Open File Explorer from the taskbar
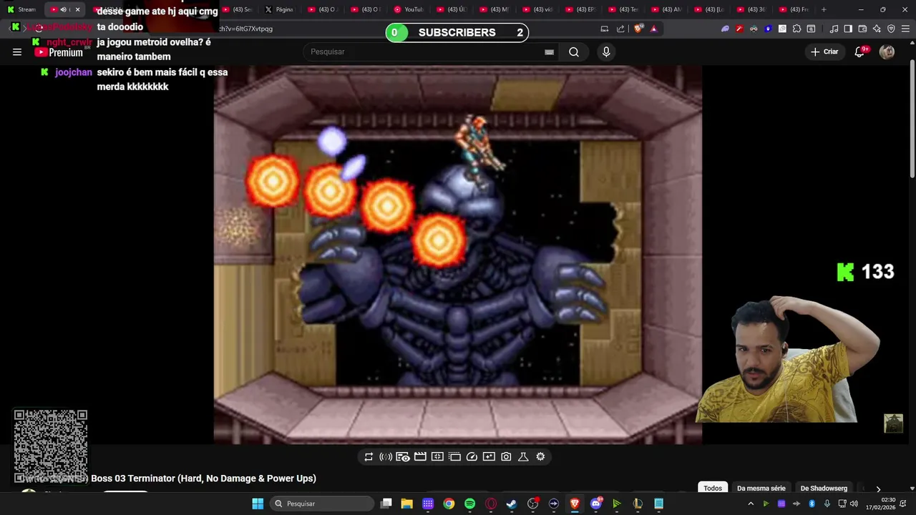 406,504
